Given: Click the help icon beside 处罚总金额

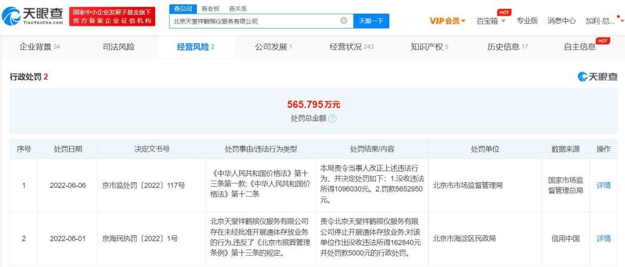Looking at the screenshot, I should coord(333,119).
